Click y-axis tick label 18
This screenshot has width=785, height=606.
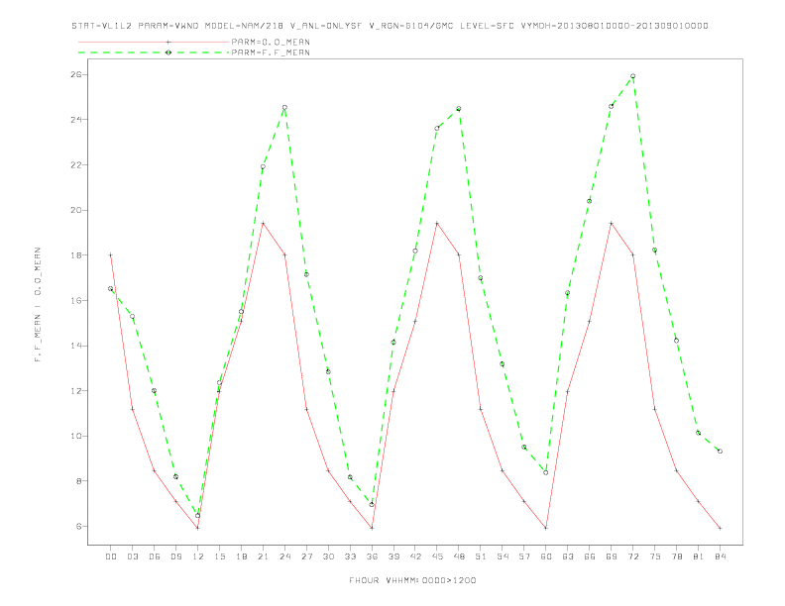(x=77, y=255)
